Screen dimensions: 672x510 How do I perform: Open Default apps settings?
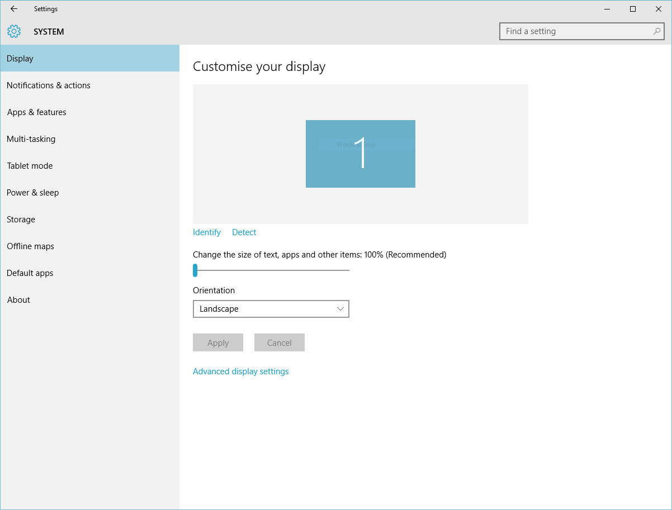pyautogui.click(x=89, y=273)
